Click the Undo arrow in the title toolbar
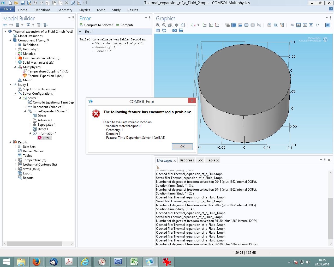Screen dimensions: 334x267 pyautogui.click(x=35, y=3)
